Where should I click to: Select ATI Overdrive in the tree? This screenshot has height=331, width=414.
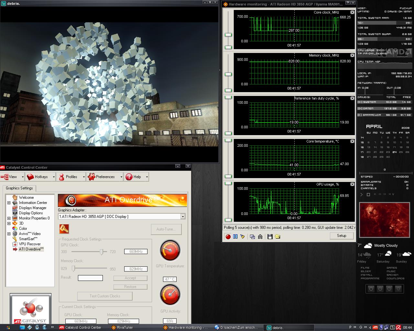tap(31, 249)
